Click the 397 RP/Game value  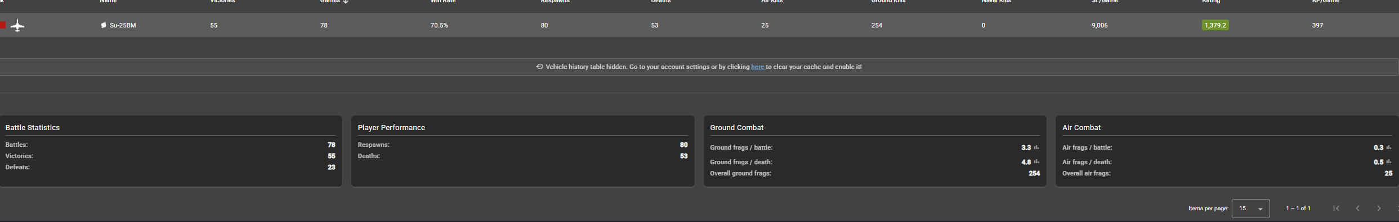1317,25
